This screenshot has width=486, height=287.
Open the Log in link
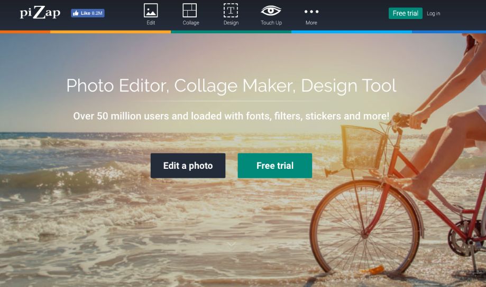[x=433, y=14]
